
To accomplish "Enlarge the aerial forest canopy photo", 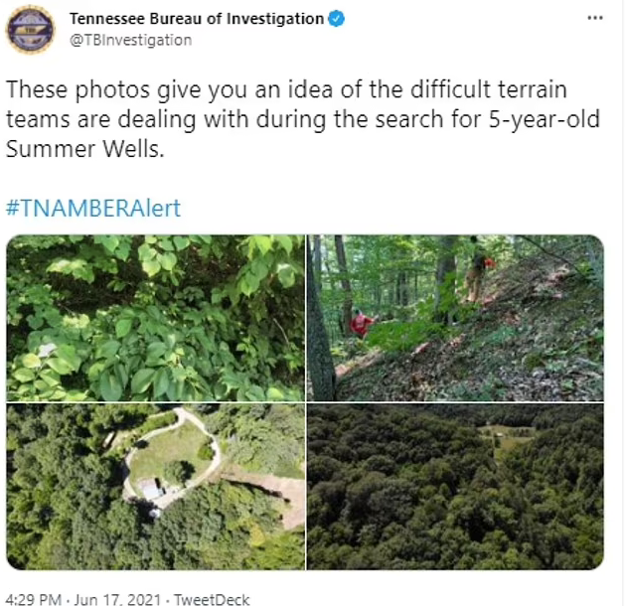I will point(455,487).
